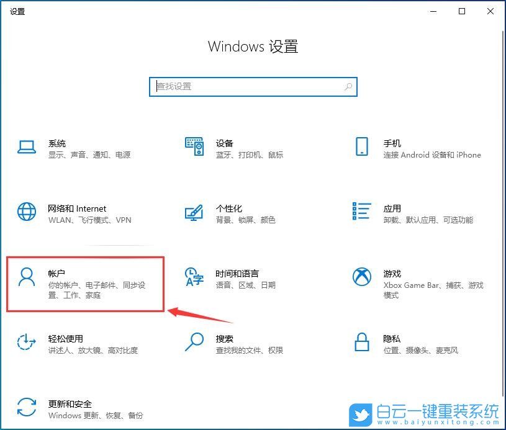Open the 系统 (System) settings icon

(x=26, y=146)
